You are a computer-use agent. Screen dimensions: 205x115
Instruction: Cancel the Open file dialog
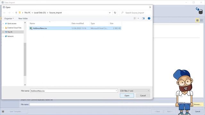click(143, 96)
